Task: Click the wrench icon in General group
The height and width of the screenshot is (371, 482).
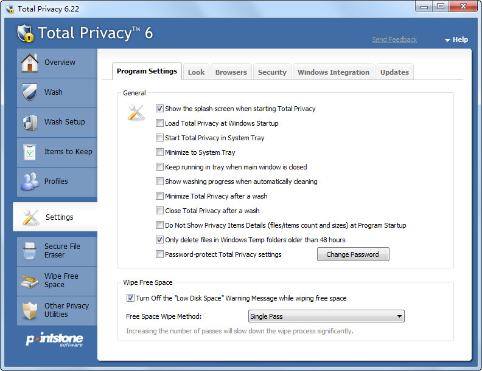Action: 136,112
